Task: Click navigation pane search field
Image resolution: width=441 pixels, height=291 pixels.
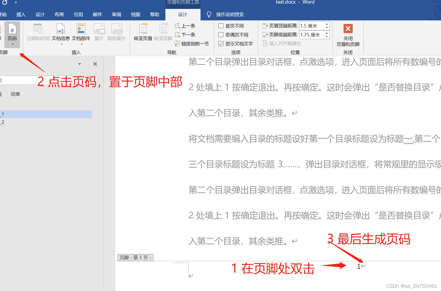Action: (x=48, y=80)
